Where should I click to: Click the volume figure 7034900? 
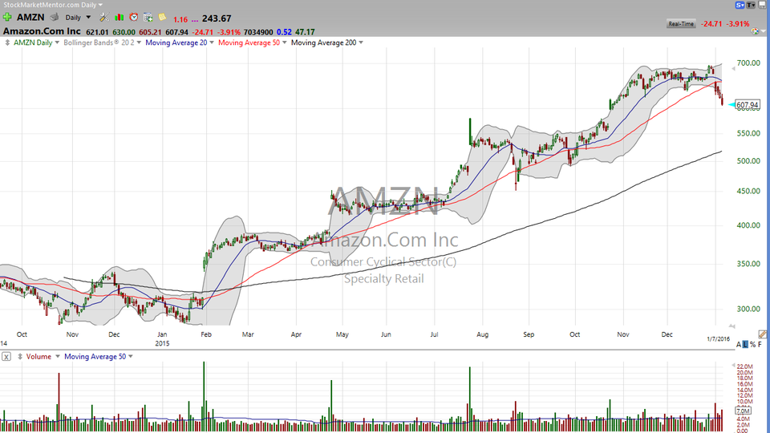click(x=258, y=32)
